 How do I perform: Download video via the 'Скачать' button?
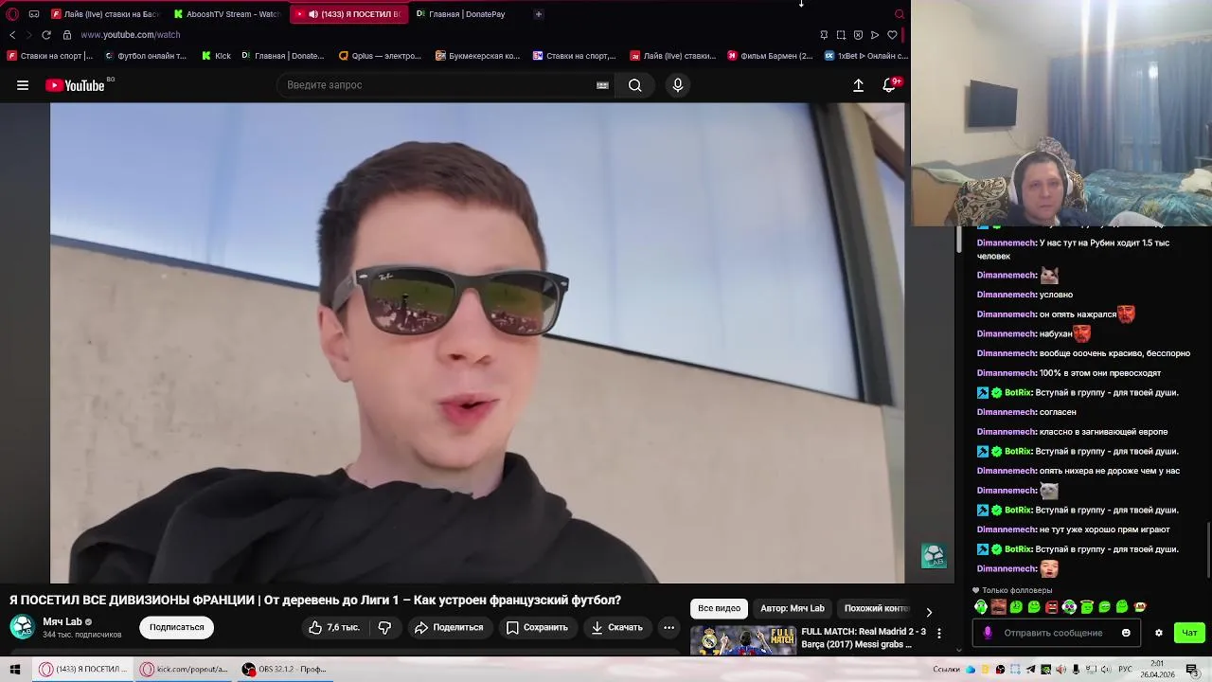coord(616,627)
